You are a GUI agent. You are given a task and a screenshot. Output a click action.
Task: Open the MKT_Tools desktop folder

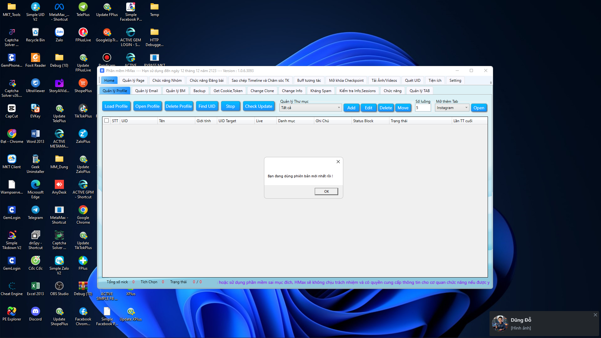click(12, 9)
